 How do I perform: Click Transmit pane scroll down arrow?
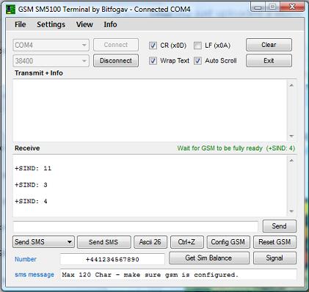(x=291, y=136)
